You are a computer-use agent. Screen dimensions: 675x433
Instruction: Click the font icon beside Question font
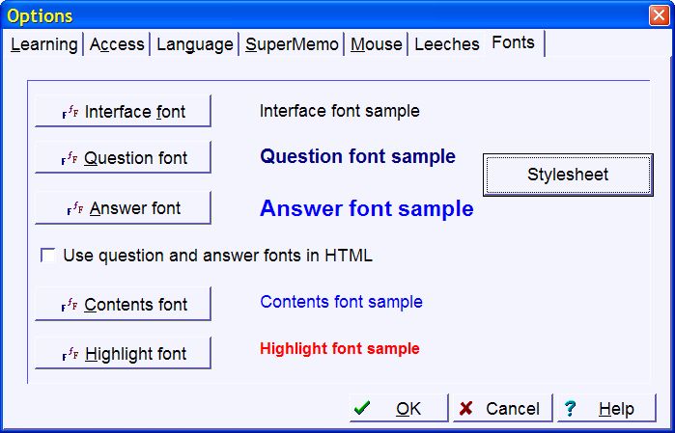coord(70,158)
